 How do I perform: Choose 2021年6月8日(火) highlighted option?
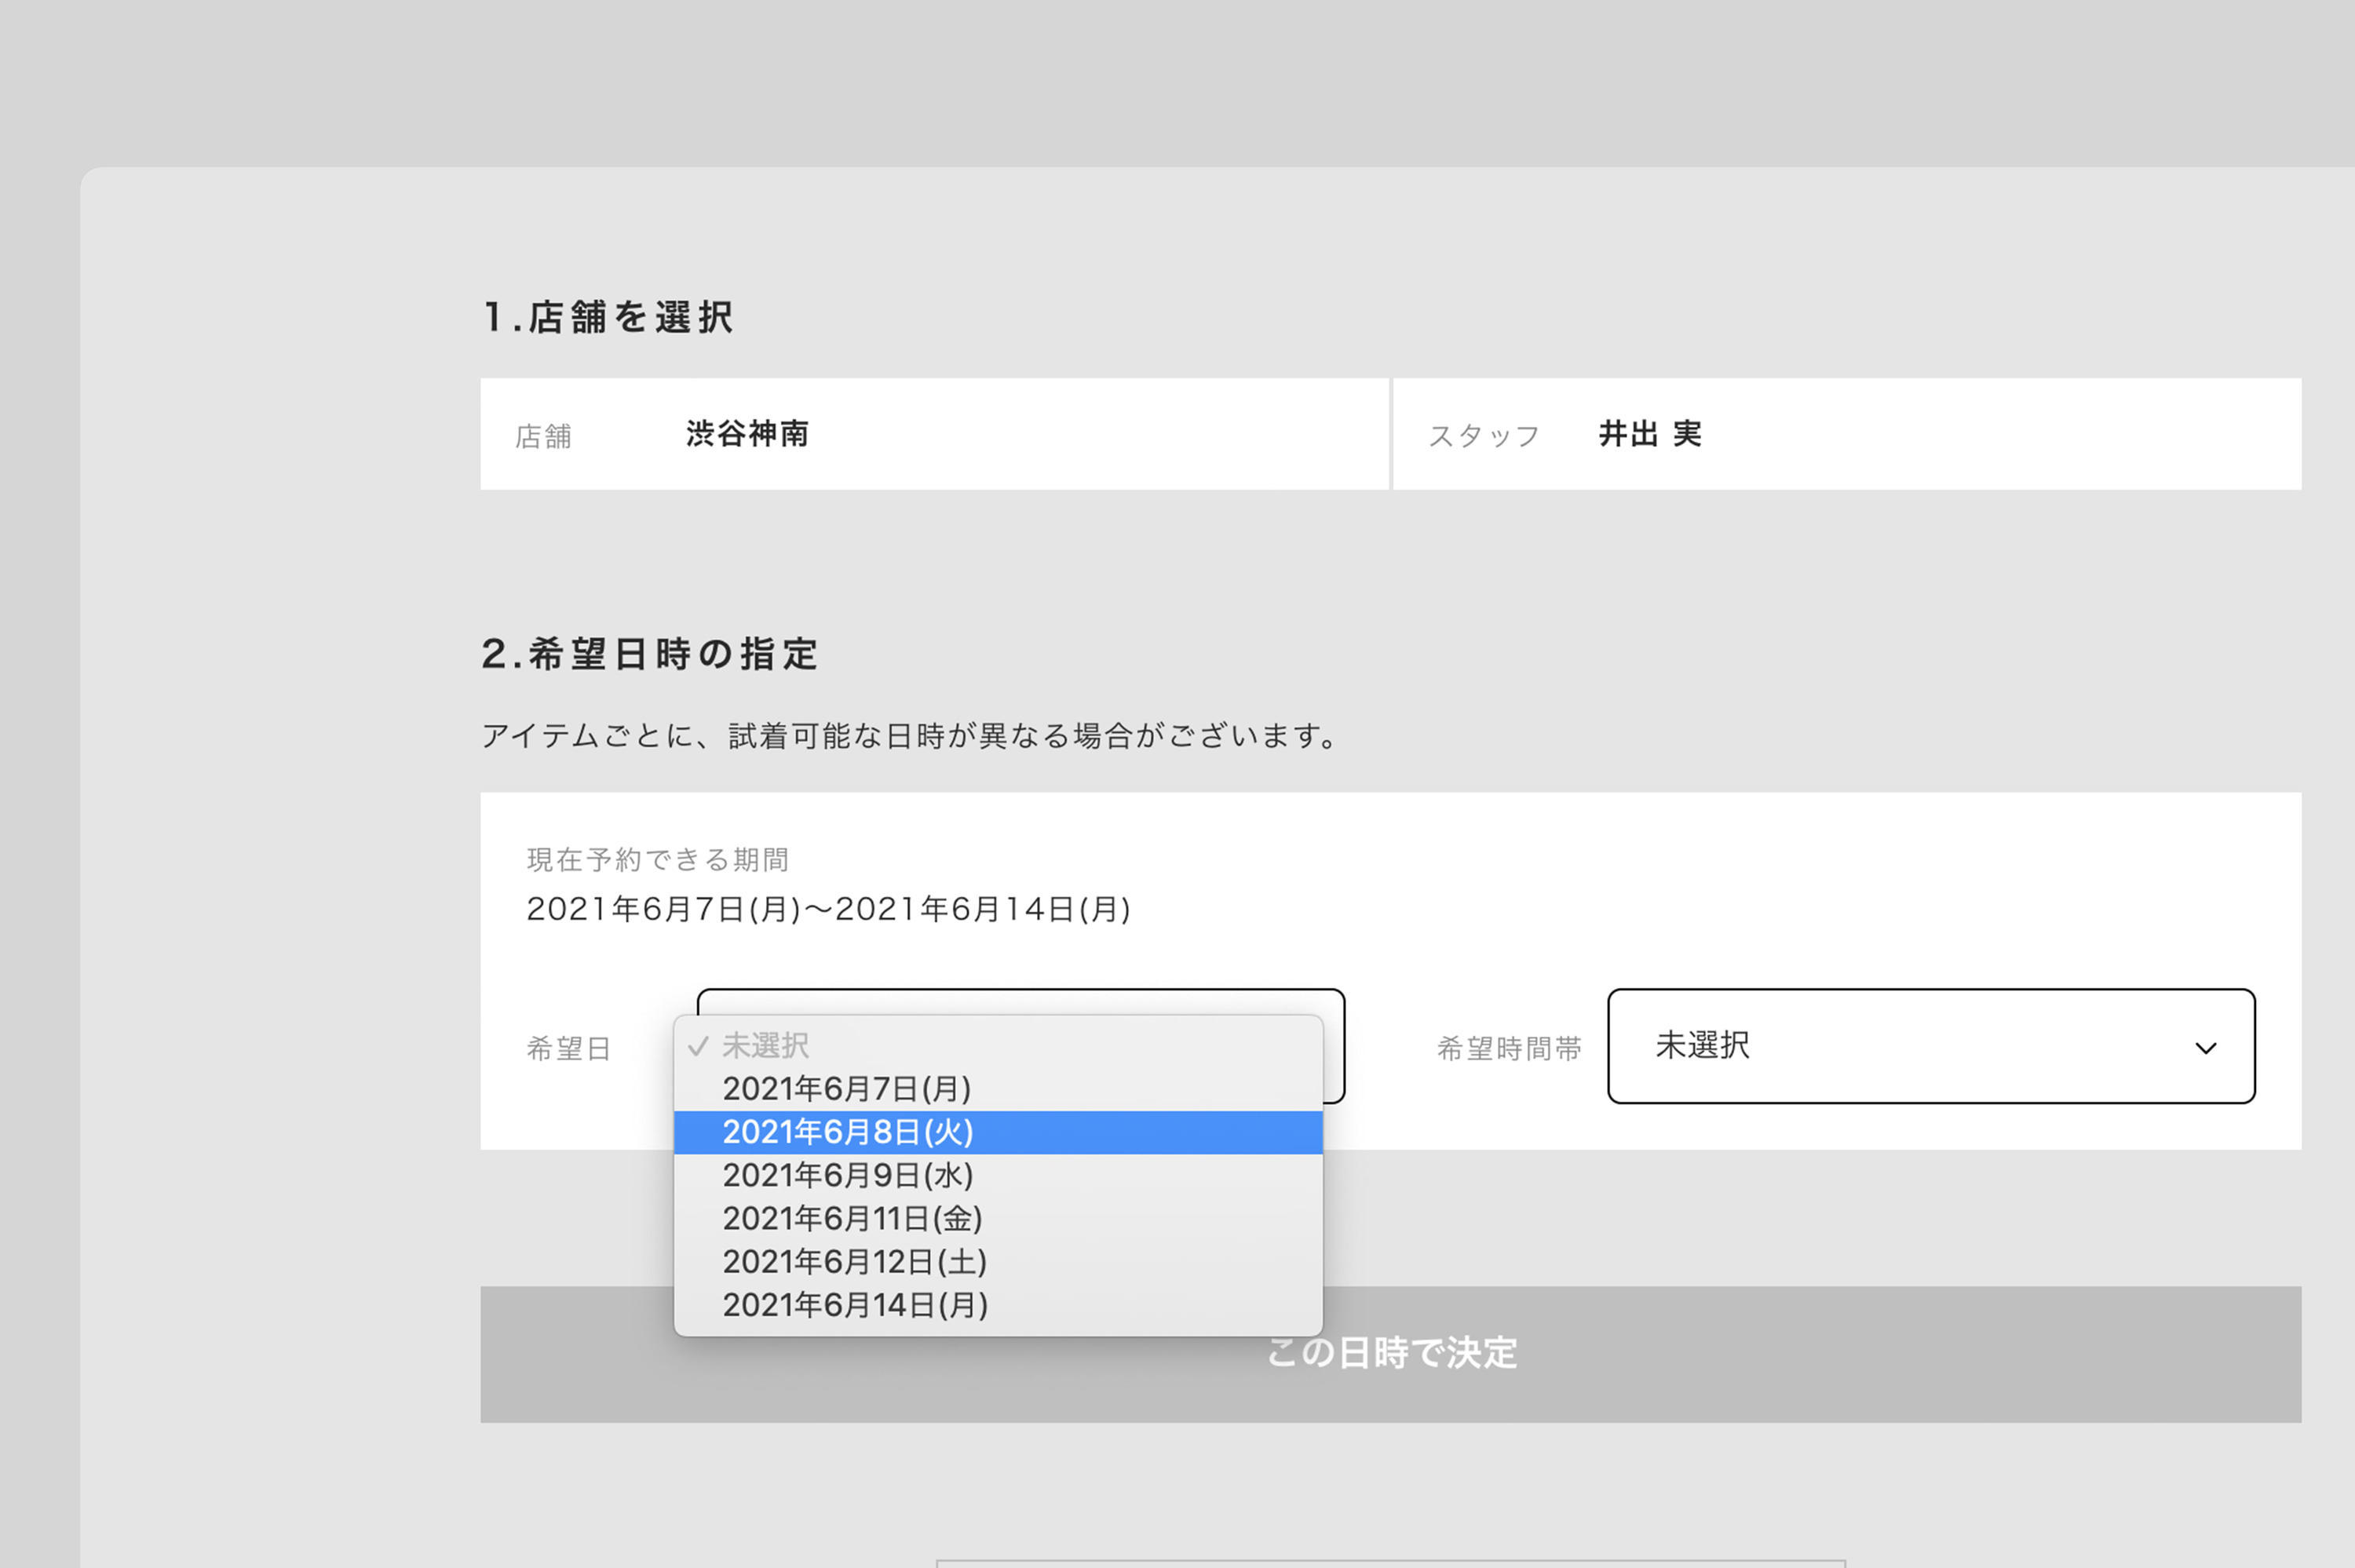pos(998,1132)
